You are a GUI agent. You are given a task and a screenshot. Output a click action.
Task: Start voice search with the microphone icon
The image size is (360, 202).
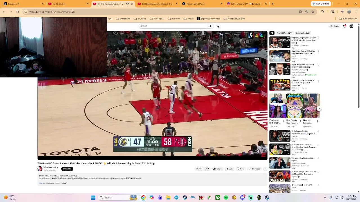pos(218,26)
